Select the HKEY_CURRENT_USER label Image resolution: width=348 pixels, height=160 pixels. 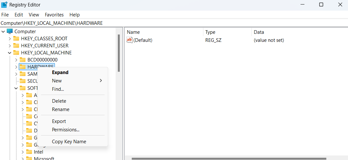pyautogui.click(x=45, y=46)
